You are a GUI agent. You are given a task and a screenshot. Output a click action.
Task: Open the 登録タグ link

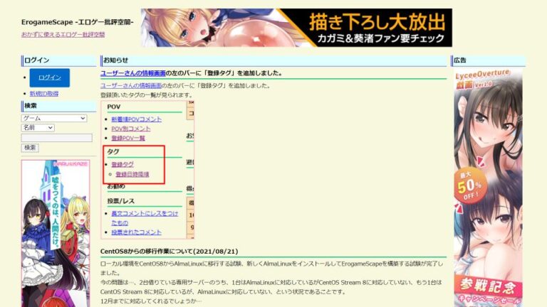[122, 164]
